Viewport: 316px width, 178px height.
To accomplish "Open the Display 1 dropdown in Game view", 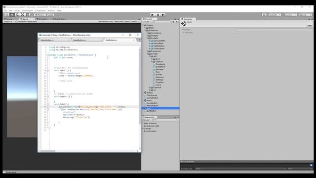I will pos(10,22).
